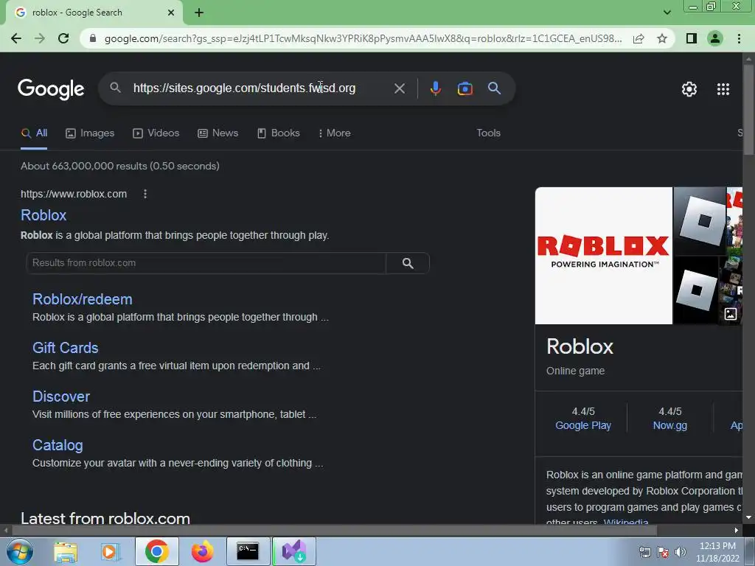Open the clock showing 12:13 PM
Image resolution: width=755 pixels, height=566 pixels.
point(717,552)
